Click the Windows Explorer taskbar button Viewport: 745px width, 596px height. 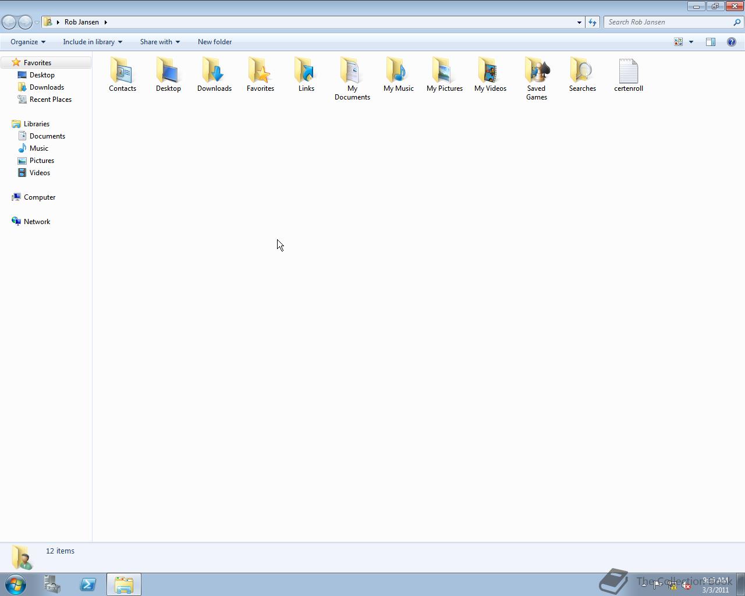123,584
